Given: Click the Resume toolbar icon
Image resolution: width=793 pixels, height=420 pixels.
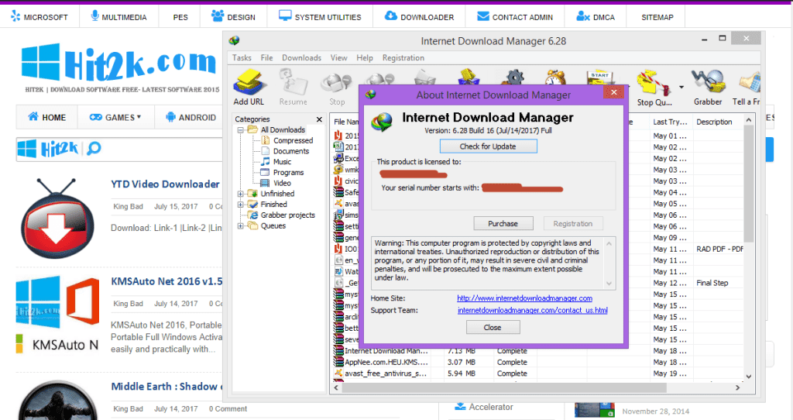Looking at the screenshot, I should click(x=294, y=82).
